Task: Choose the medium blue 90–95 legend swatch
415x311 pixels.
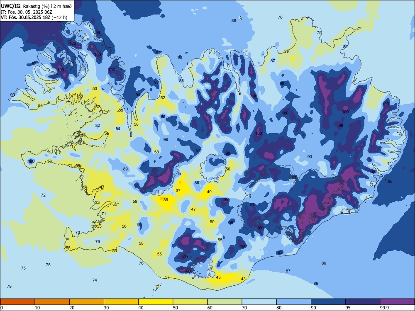Action: click(x=328, y=302)
